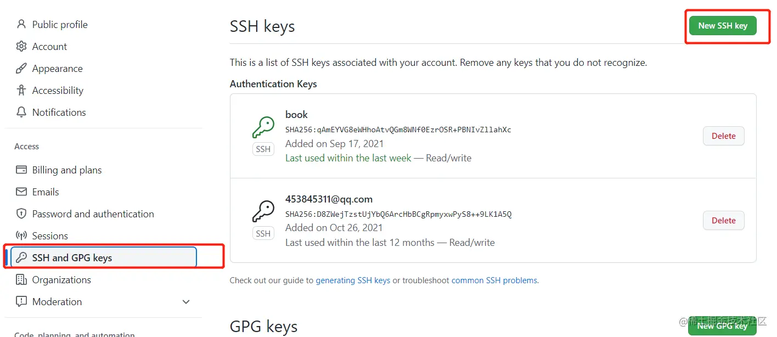Viewport: 777px width, 337px height.
Task: Expand the Moderation section chevron
Action: [x=186, y=302]
